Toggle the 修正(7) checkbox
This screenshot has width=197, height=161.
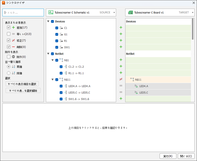(x=9, y=40)
